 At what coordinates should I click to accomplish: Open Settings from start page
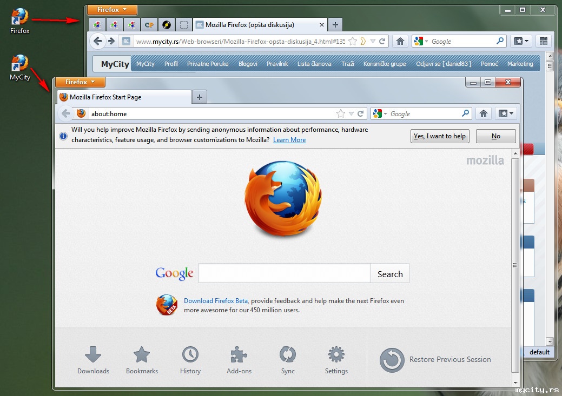336,360
